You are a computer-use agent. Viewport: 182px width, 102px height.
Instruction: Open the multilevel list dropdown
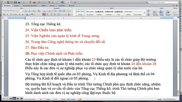point(55,11)
